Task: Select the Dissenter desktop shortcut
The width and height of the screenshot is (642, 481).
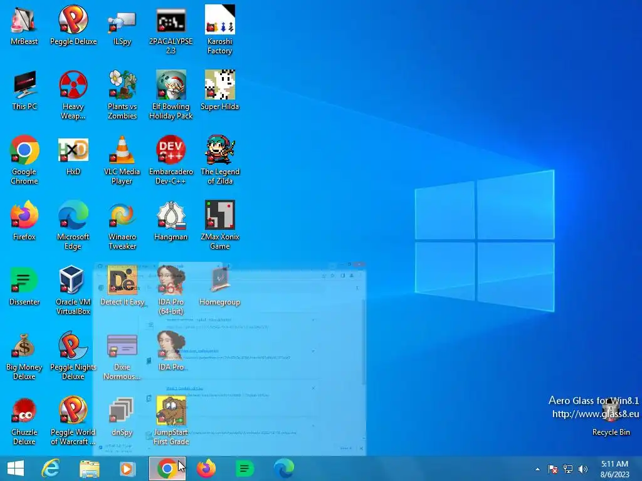Action: [24, 286]
